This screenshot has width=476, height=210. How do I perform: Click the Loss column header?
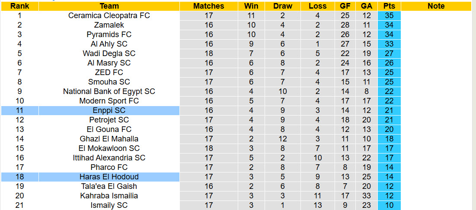coord(318,6)
